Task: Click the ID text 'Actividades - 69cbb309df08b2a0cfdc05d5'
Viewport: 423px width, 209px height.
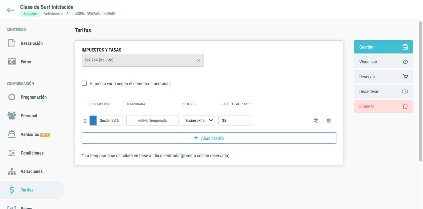Action: pyautogui.click(x=79, y=14)
